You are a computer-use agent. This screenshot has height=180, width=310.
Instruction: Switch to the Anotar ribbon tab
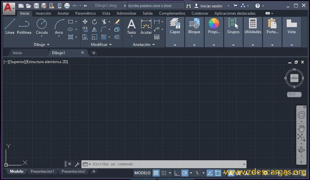point(63,13)
